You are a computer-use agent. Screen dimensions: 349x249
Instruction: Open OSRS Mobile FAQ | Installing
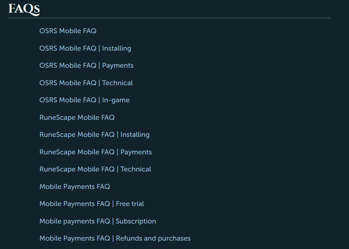(85, 48)
